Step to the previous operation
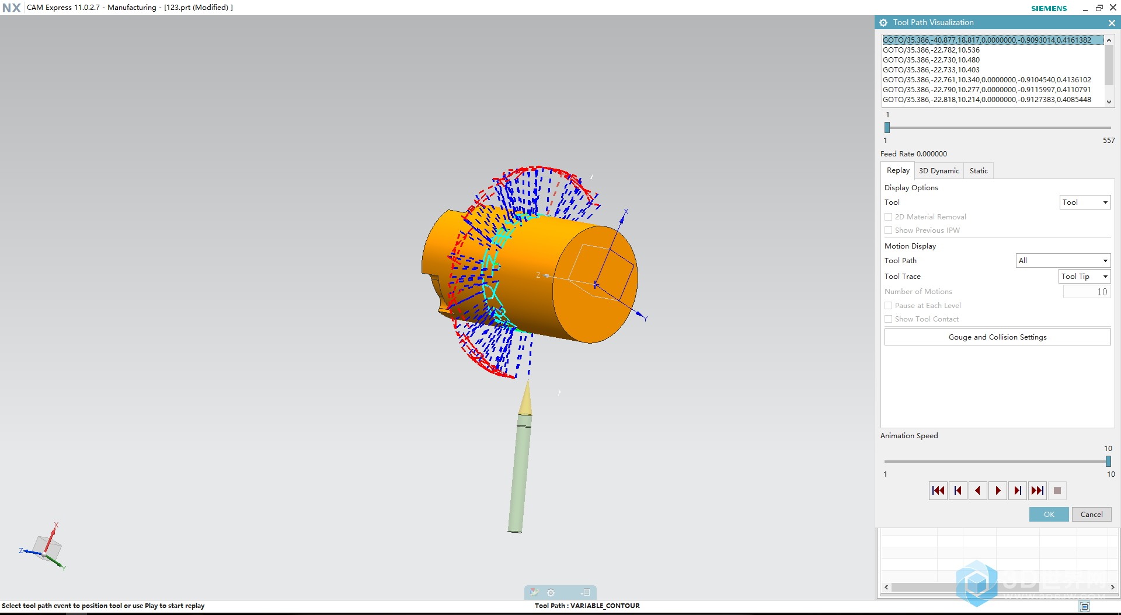Screen dimensions: 1121x615 (x=958, y=491)
